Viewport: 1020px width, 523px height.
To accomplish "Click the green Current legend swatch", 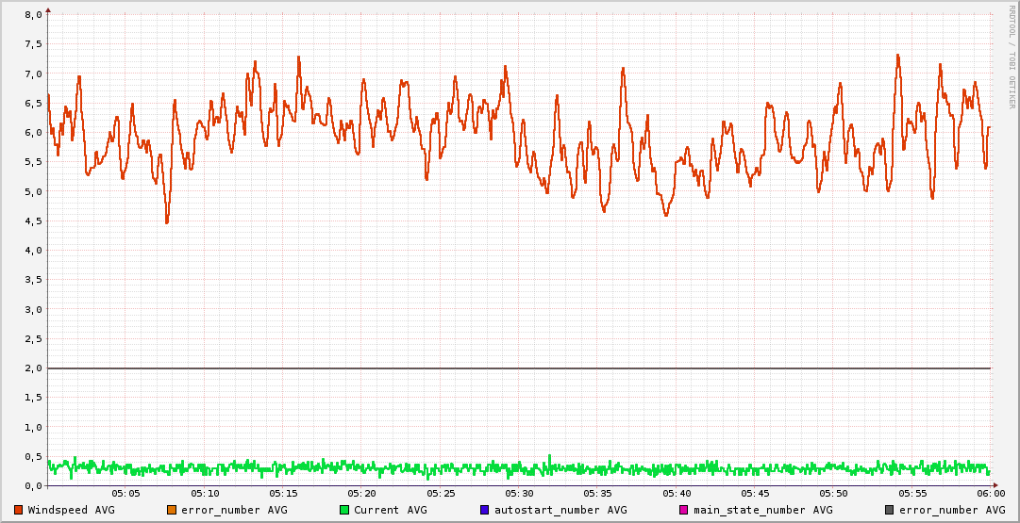I will (x=344, y=510).
